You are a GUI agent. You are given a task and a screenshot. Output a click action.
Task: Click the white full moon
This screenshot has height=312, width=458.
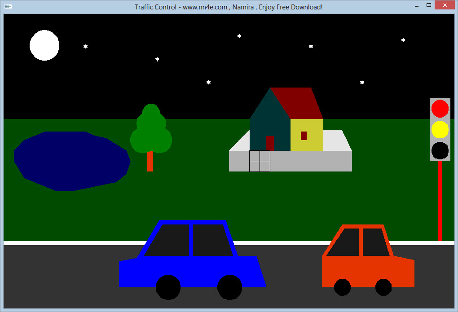tap(44, 45)
